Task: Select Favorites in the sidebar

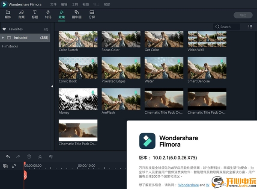Action: coord(25,29)
